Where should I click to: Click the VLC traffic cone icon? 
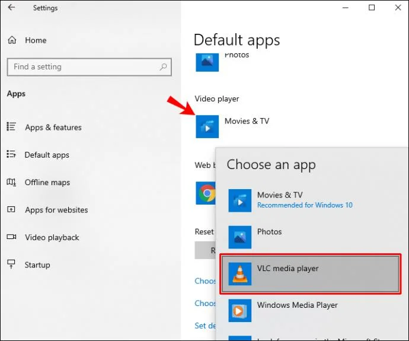[240, 273]
